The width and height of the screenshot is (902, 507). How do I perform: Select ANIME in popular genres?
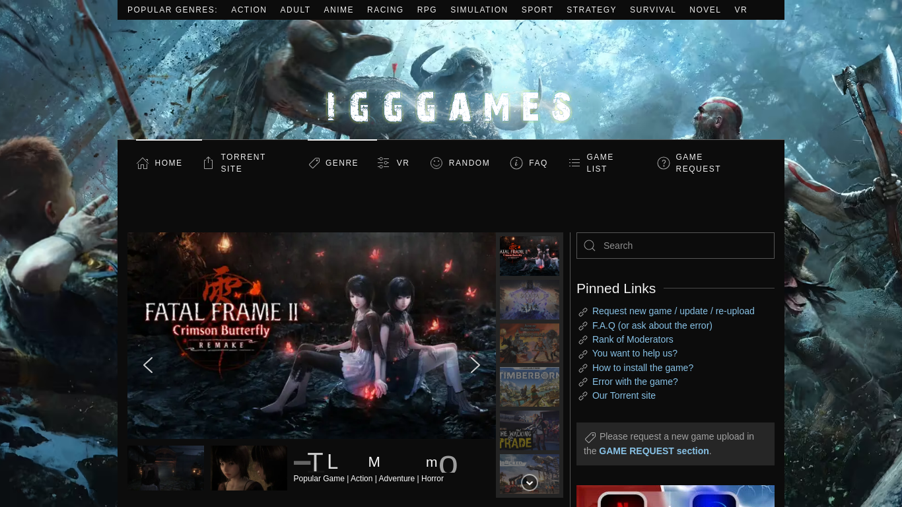pyautogui.click(x=339, y=10)
